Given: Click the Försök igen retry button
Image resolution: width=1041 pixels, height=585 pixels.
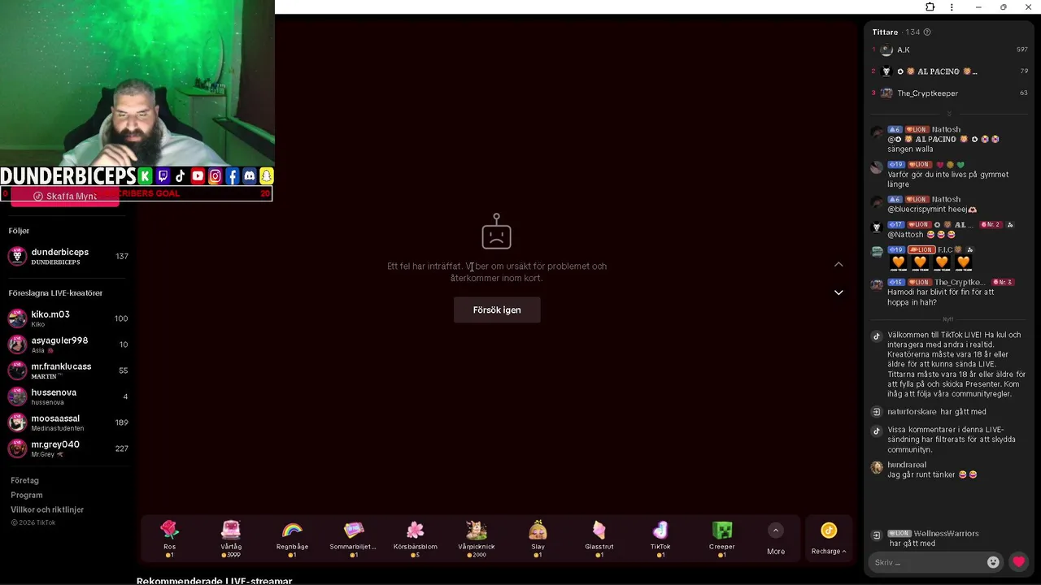Looking at the screenshot, I should 497,310.
